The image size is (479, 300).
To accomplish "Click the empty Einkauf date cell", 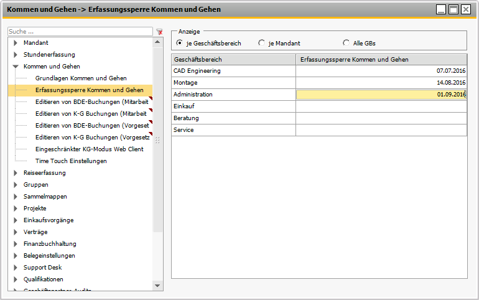I will pyautogui.click(x=381, y=106).
